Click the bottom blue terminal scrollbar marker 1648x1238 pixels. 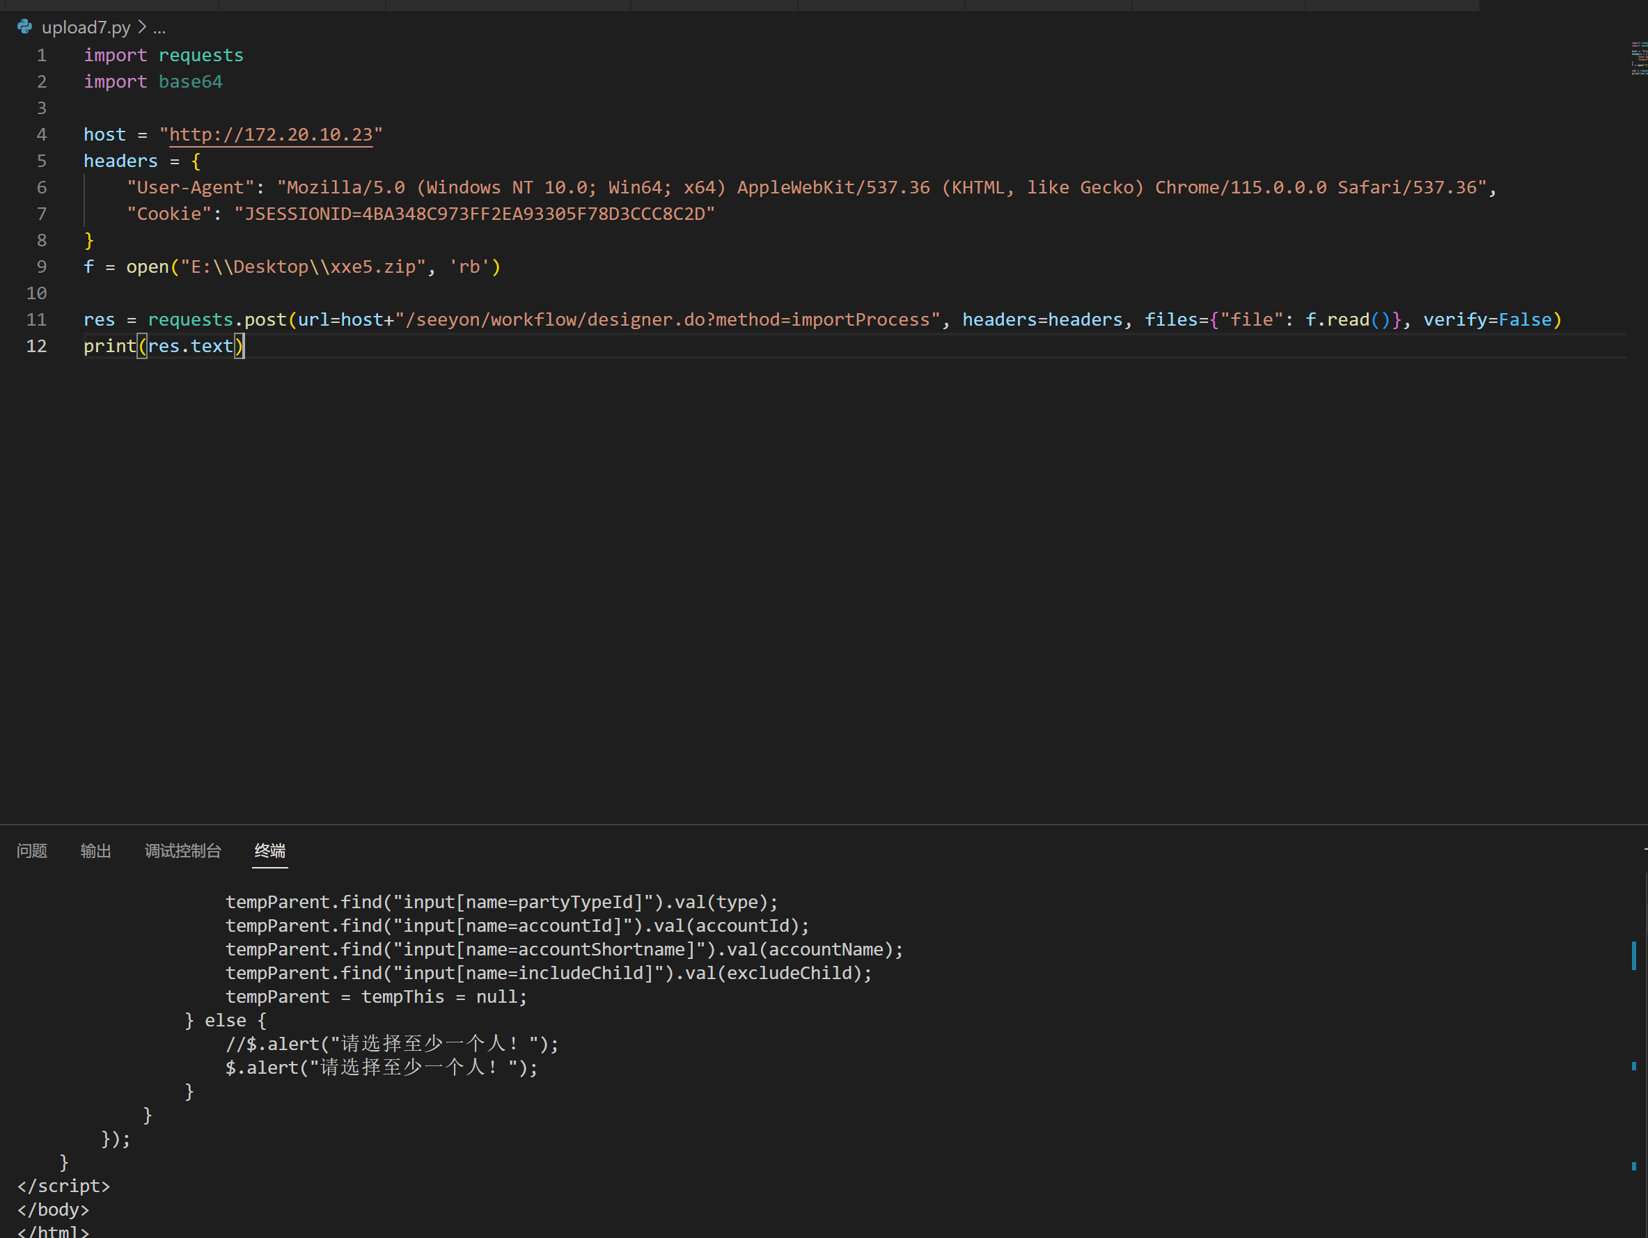tap(1634, 1166)
